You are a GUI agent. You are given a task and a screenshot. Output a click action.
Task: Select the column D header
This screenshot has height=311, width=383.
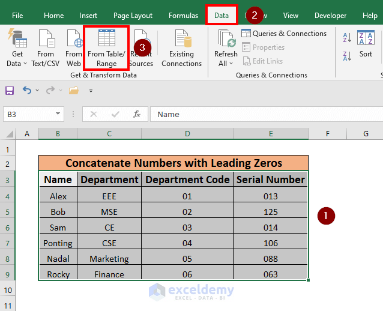(x=187, y=133)
